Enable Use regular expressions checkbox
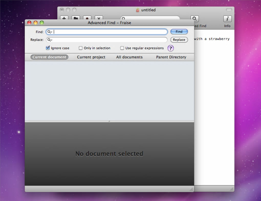This screenshot has height=201, width=261. tap(122, 48)
